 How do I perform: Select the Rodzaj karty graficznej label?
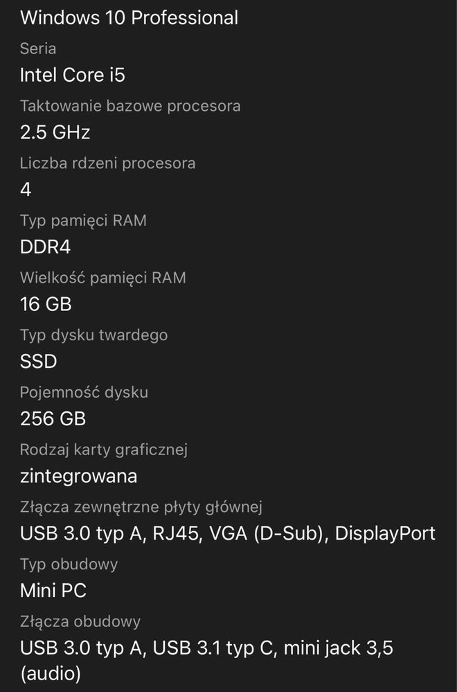(x=104, y=450)
